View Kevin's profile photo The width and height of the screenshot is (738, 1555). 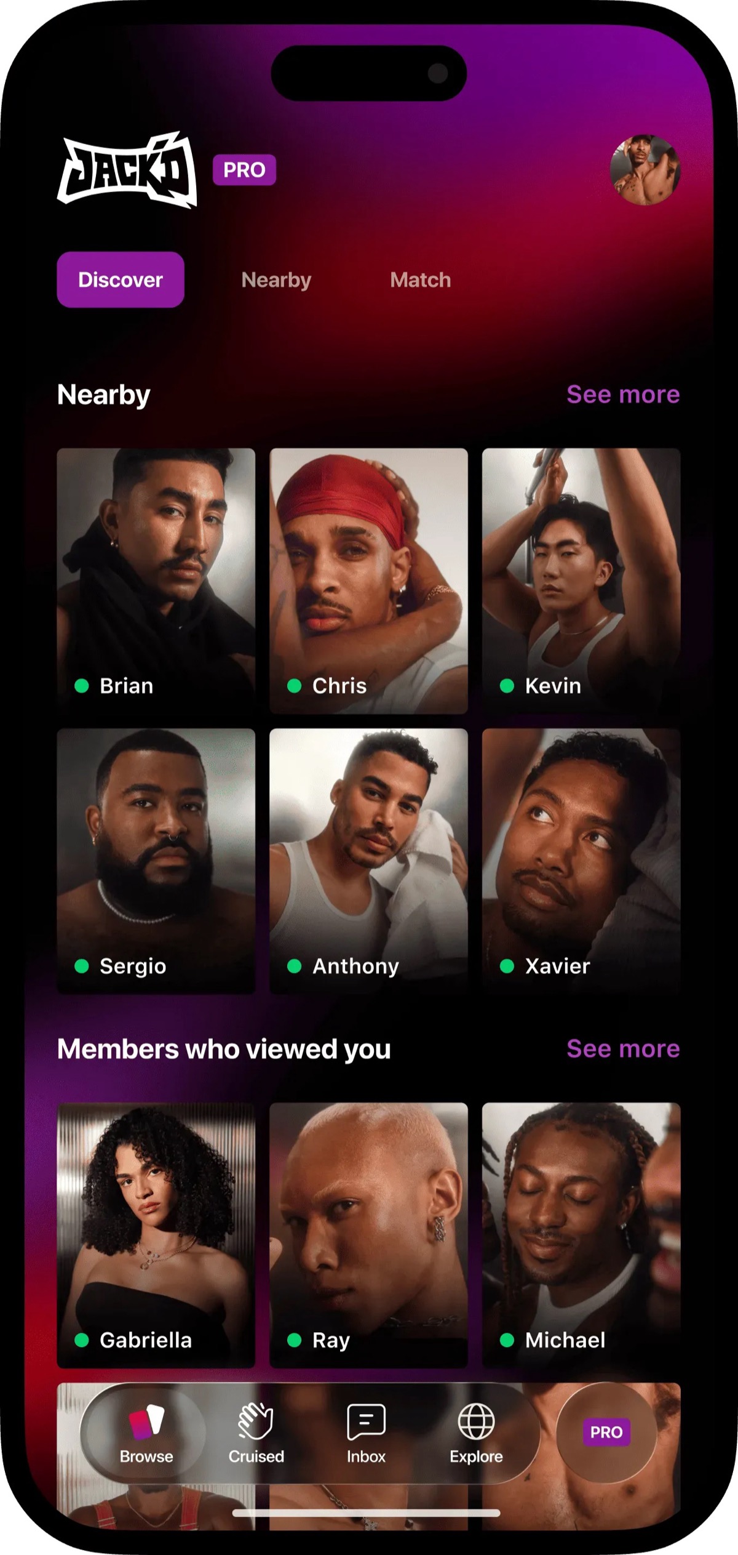581,581
